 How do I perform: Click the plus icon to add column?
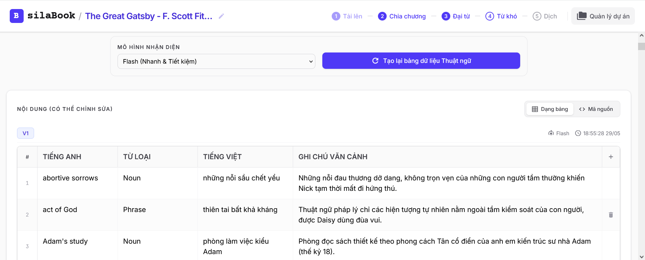611,157
